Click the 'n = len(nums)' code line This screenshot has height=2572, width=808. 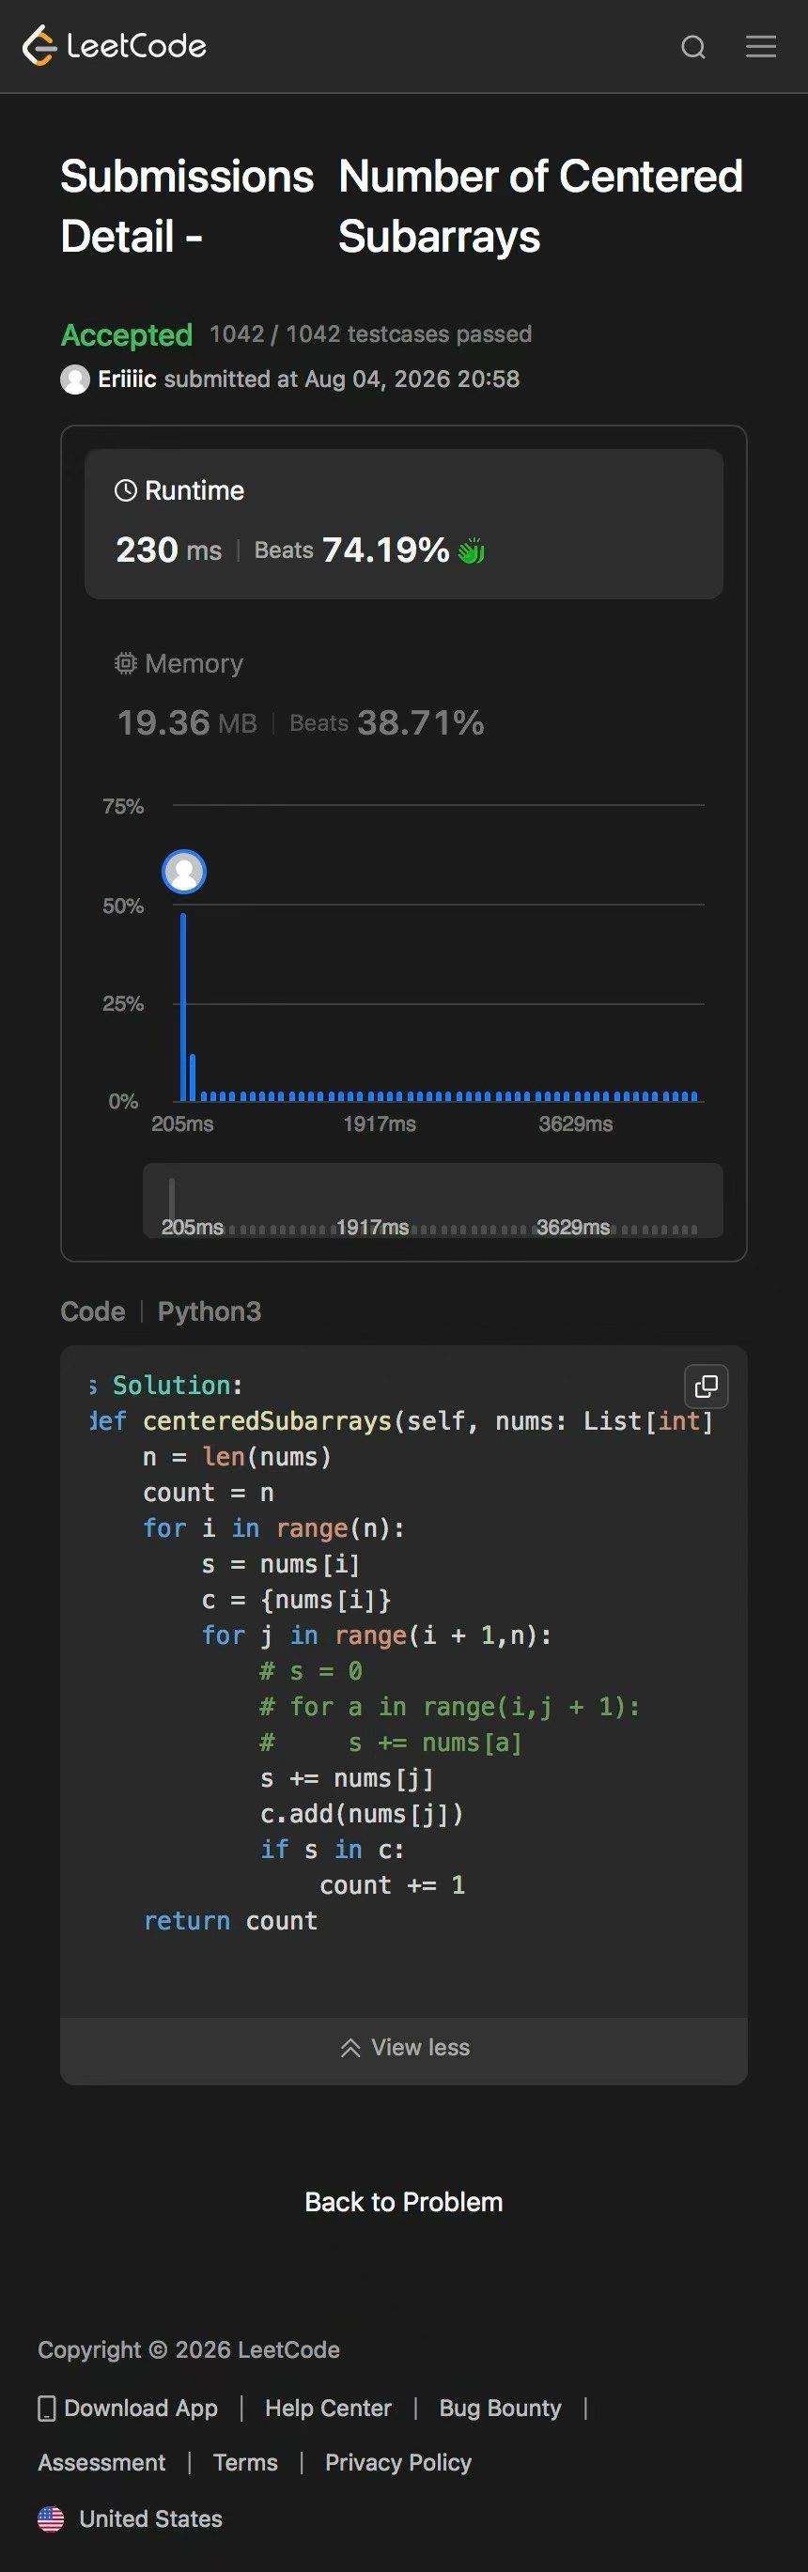point(237,1457)
